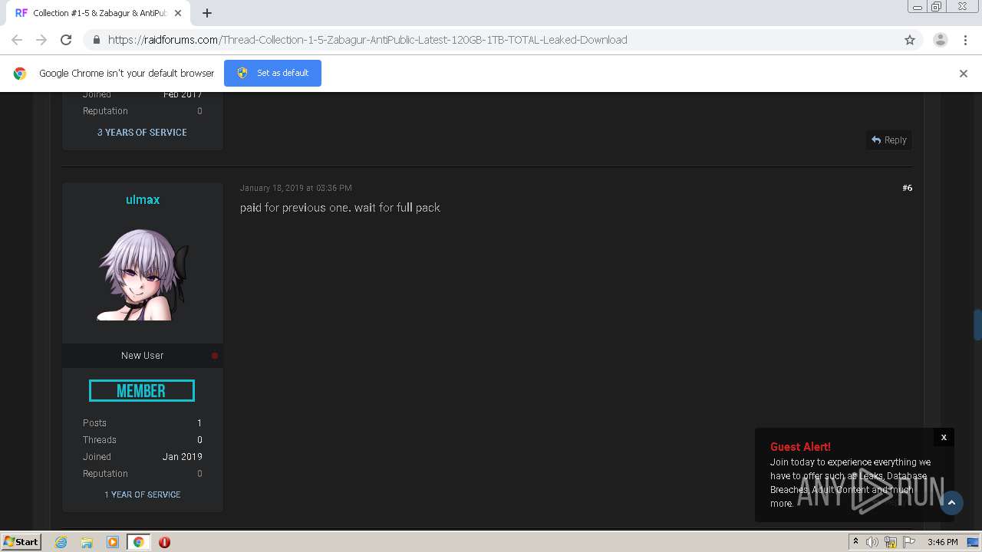Click ulmax's Threads count row
982x552 pixels.
(x=143, y=440)
